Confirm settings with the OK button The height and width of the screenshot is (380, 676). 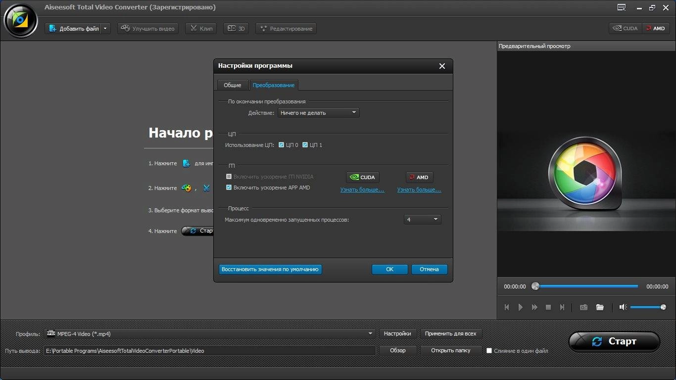[390, 269]
